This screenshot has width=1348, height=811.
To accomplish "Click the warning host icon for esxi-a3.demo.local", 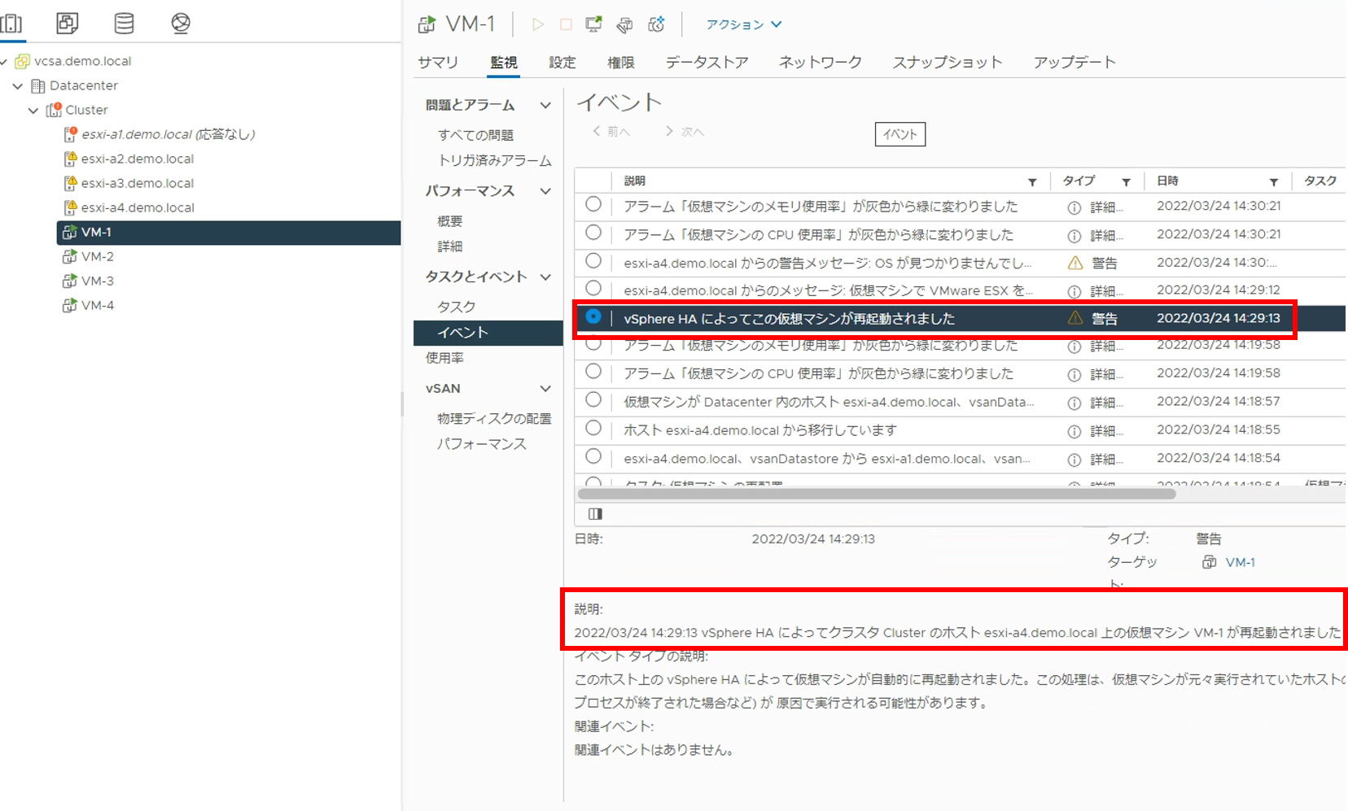I will pyautogui.click(x=70, y=183).
